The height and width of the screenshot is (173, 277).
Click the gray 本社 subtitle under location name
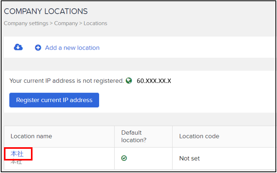click(16, 162)
